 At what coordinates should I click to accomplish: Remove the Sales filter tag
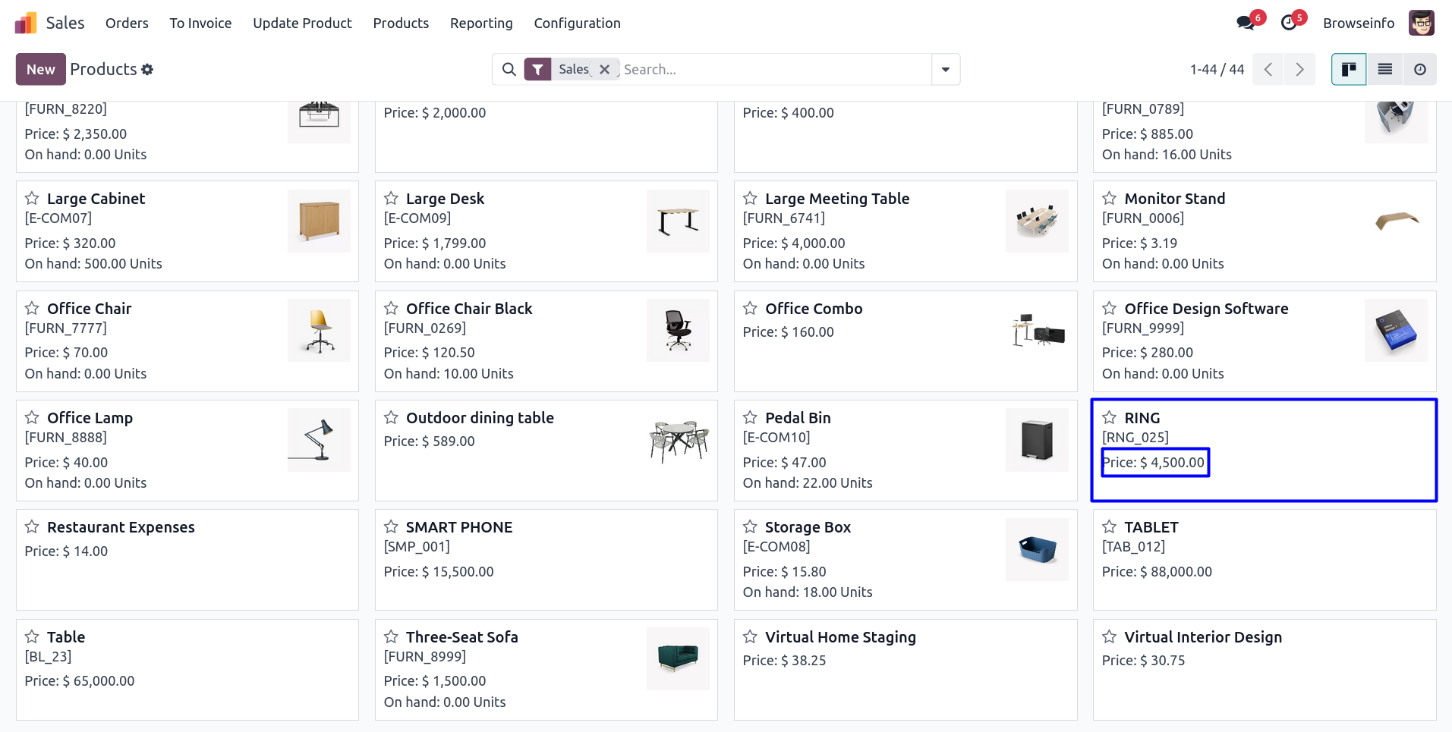(x=604, y=70)
